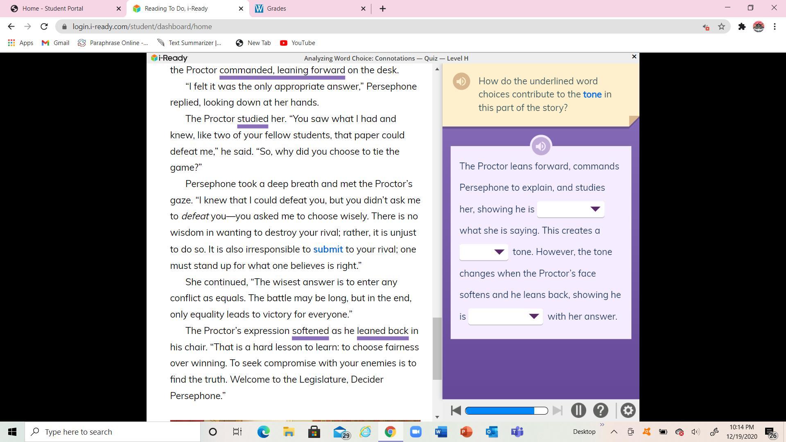
Task: Close the i-Ready quiz window
Action: [x=634, y=56]
